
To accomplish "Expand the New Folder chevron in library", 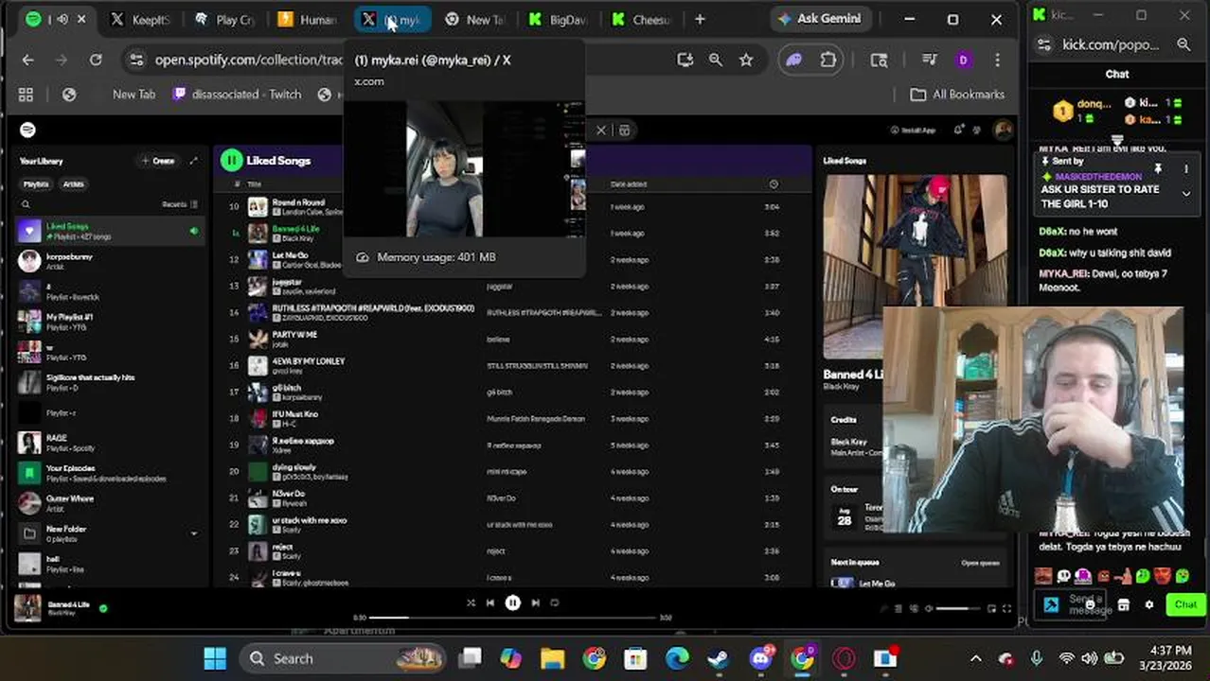I will click(194, 533).
